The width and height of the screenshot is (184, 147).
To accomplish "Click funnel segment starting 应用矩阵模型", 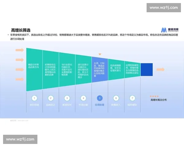I will 132,70.
